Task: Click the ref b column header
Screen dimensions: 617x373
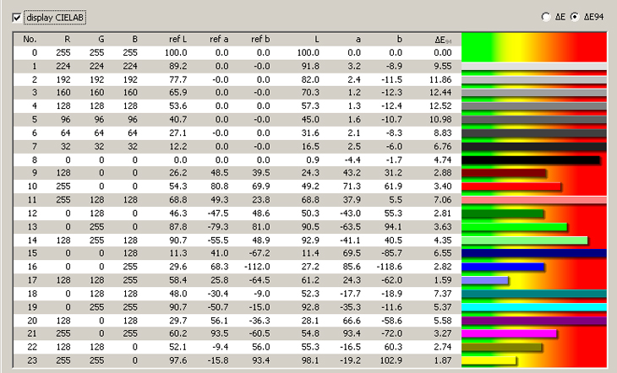Action: point(259,39)
